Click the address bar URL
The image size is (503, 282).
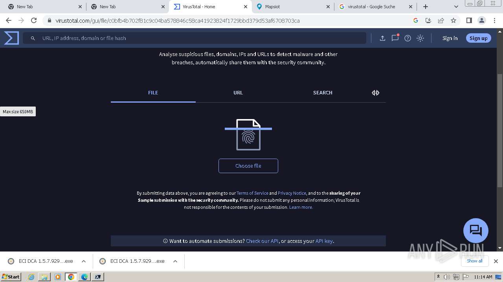[x=178, y=20]
